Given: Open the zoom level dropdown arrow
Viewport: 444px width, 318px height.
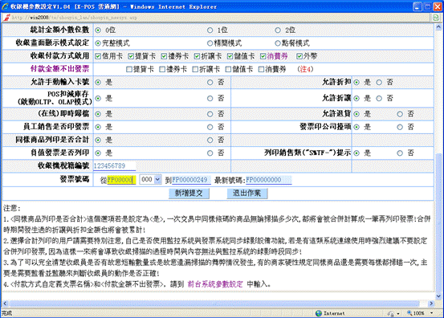Looking at the screenshot, I should point(431,313).
